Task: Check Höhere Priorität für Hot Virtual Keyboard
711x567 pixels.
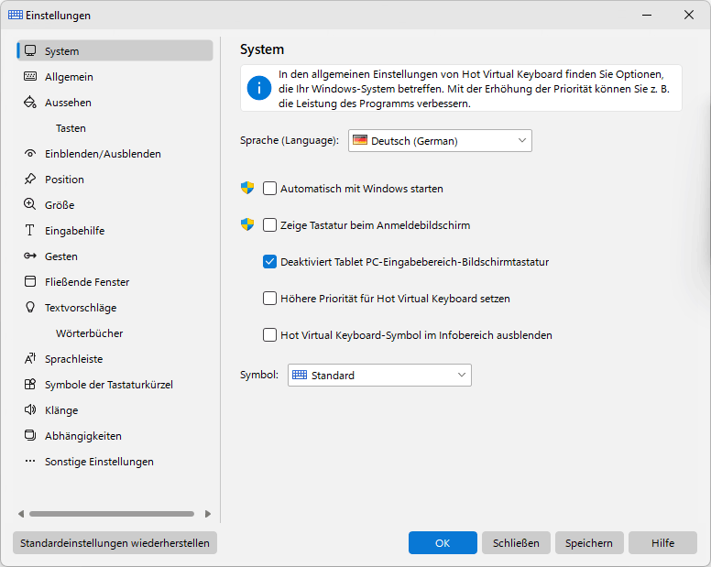Action: [269, 299]
